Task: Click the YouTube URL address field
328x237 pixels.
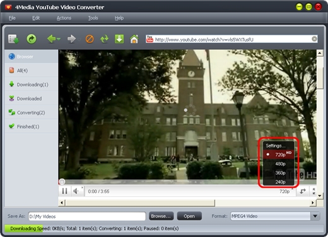Action: click(x=232, y=40)
